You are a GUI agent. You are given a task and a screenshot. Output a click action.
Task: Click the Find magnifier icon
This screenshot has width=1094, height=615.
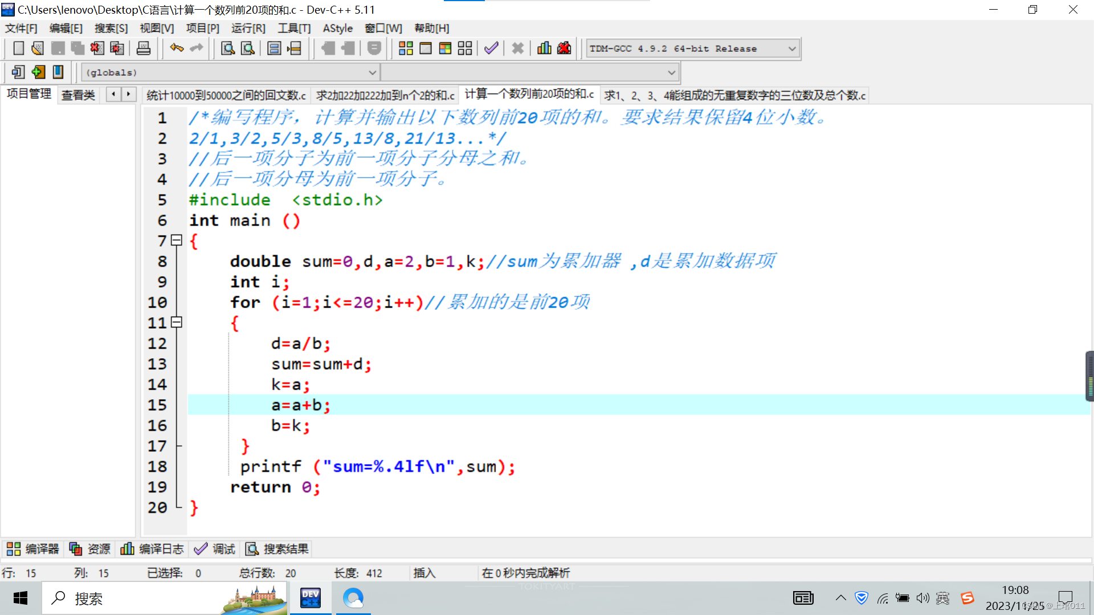tap(228, 48)
